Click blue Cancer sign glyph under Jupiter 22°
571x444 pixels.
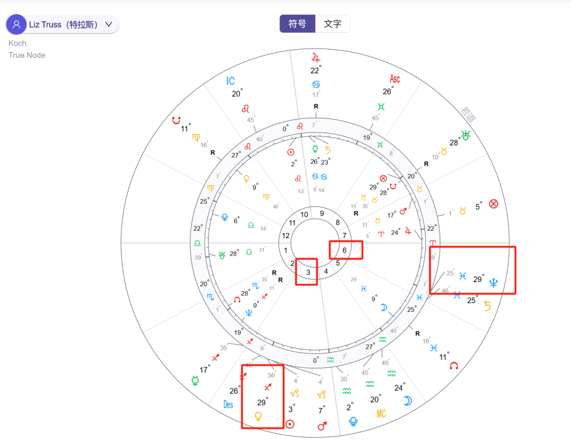tap(316, 84)
